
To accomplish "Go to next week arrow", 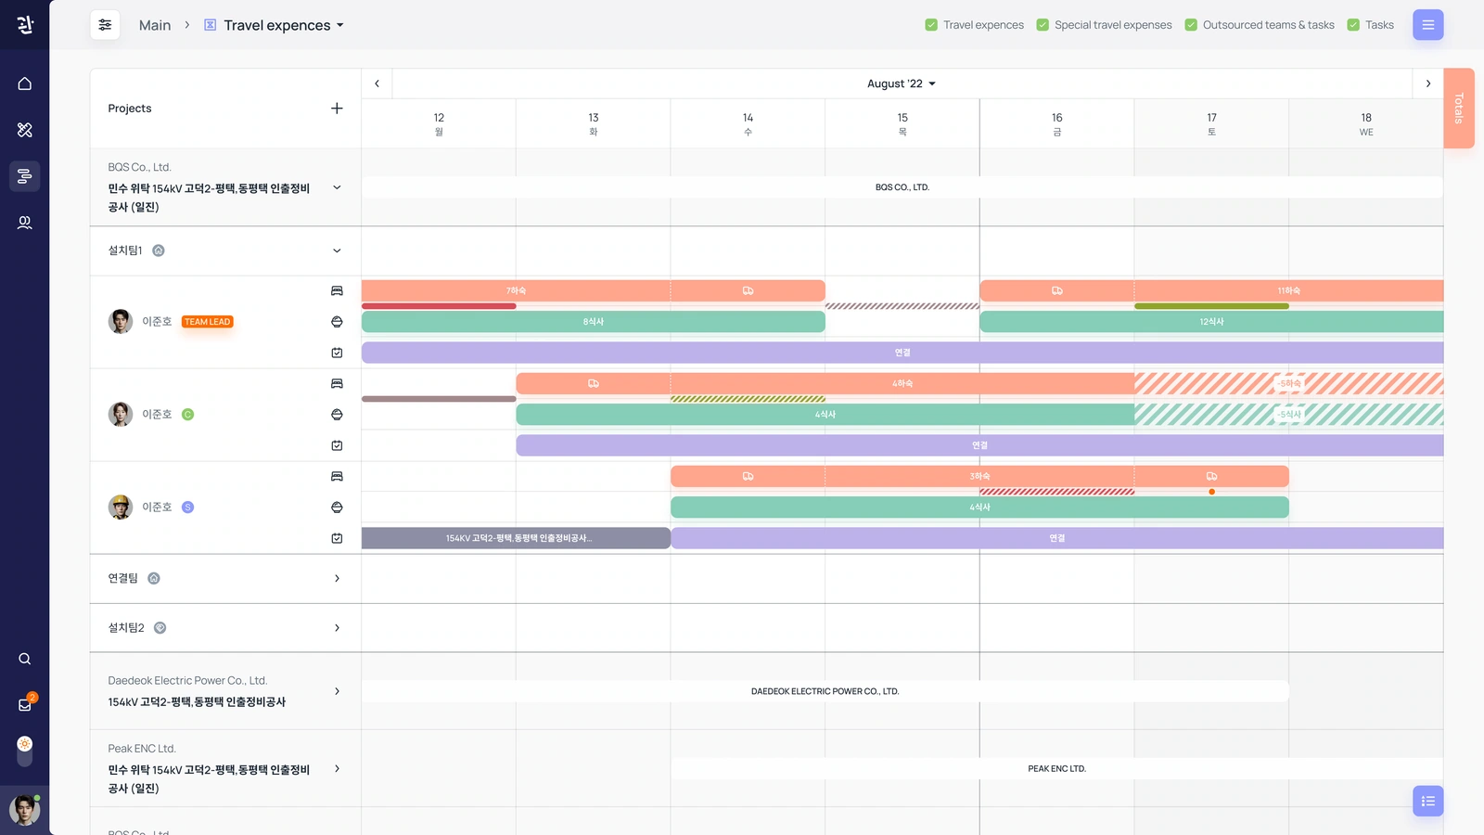I will [1428, 83].
